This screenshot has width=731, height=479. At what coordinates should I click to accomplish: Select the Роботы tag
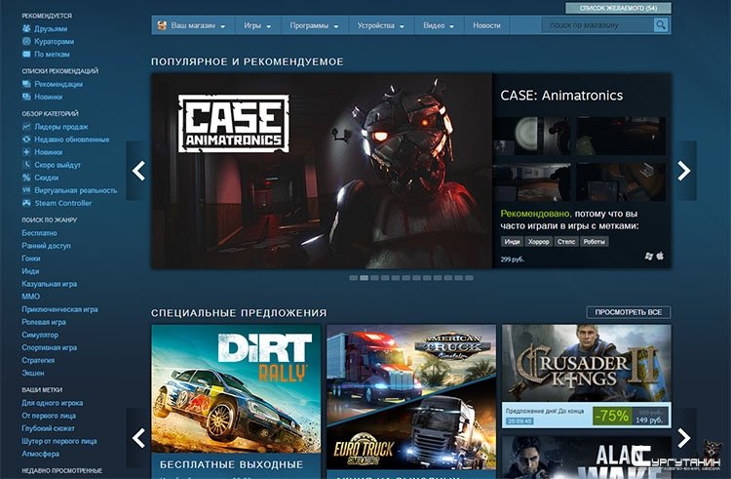[594, 242]
